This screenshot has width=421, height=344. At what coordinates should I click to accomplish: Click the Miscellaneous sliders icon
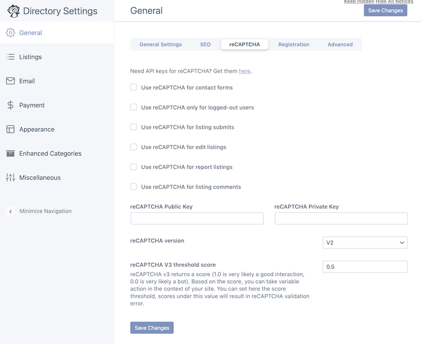point(10,177)
